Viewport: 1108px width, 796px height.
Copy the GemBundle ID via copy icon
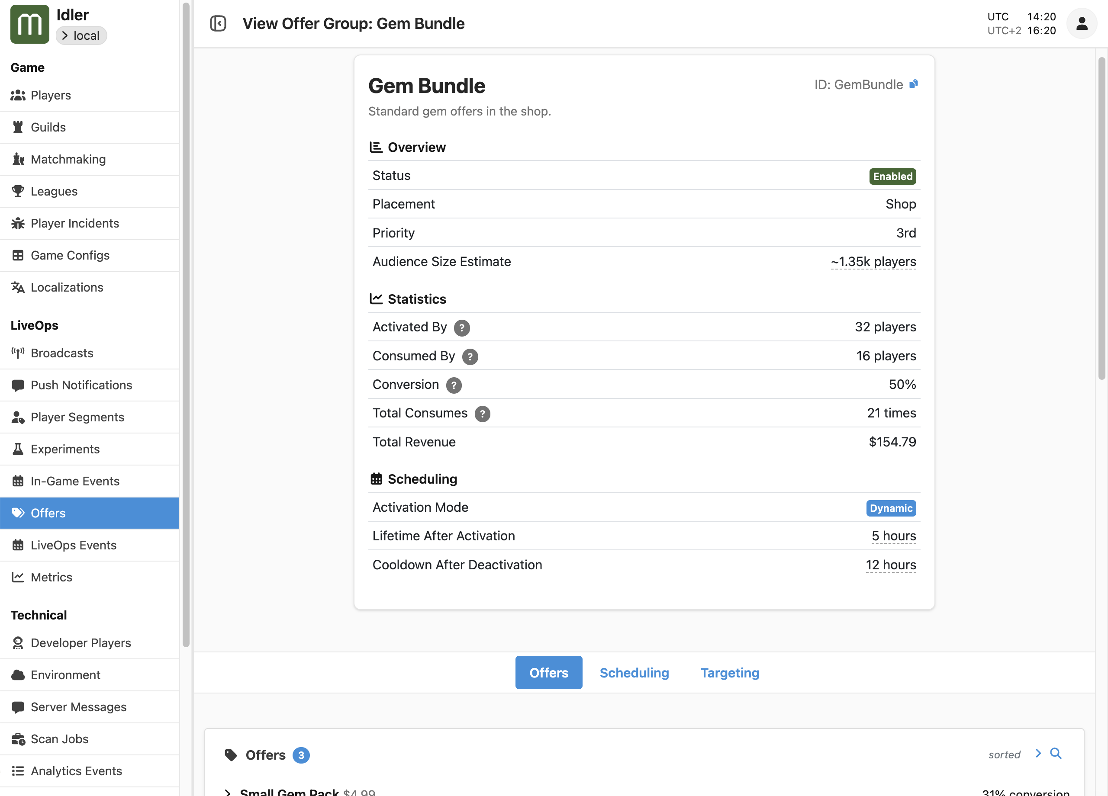913,84
